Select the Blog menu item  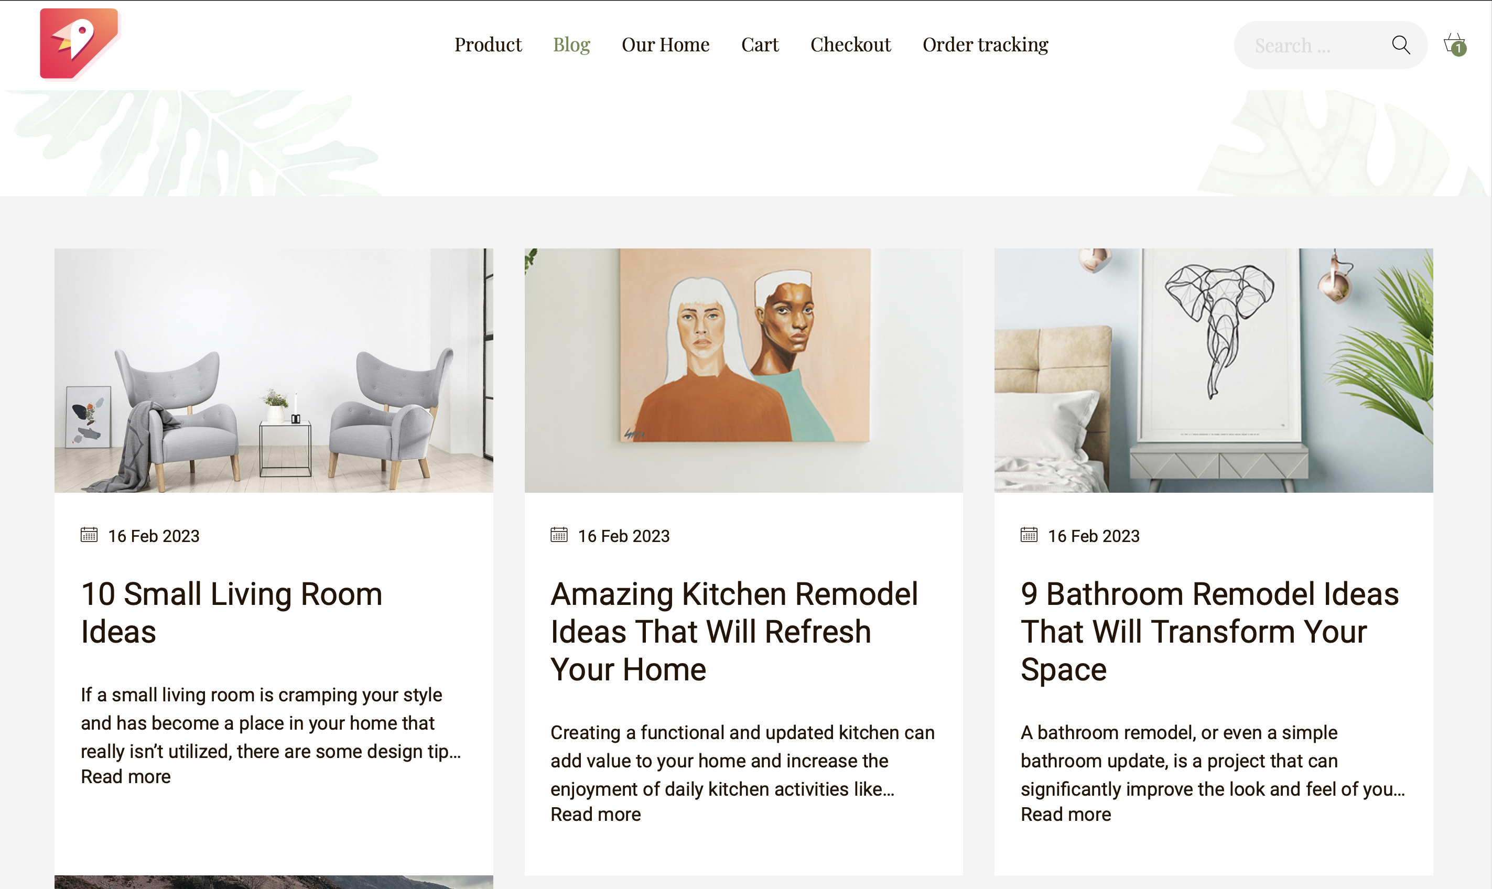pyautogui.click(x=571, y=45)
